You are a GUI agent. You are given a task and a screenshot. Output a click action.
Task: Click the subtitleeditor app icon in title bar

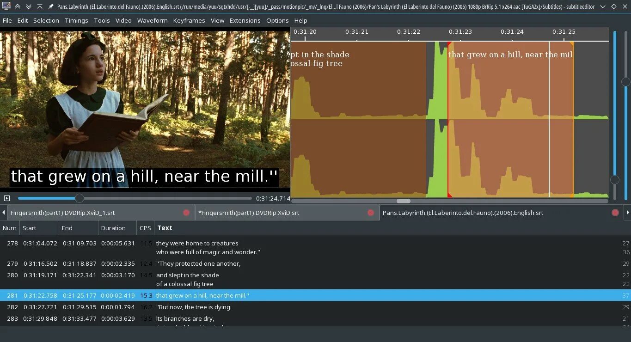tap(6, 6)
